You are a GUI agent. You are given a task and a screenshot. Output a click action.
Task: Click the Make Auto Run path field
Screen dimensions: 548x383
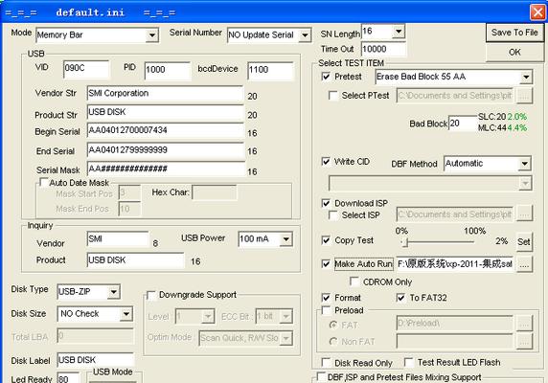[x=455, y=264]
